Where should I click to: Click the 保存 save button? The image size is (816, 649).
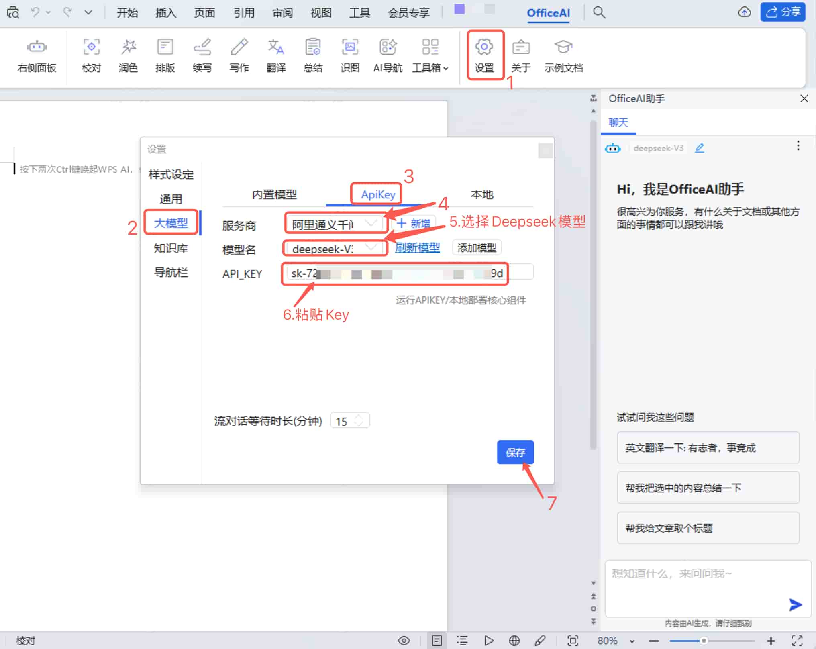click(x=515, y=453)
